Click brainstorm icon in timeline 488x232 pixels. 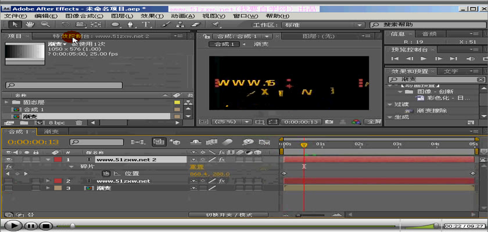247,142
